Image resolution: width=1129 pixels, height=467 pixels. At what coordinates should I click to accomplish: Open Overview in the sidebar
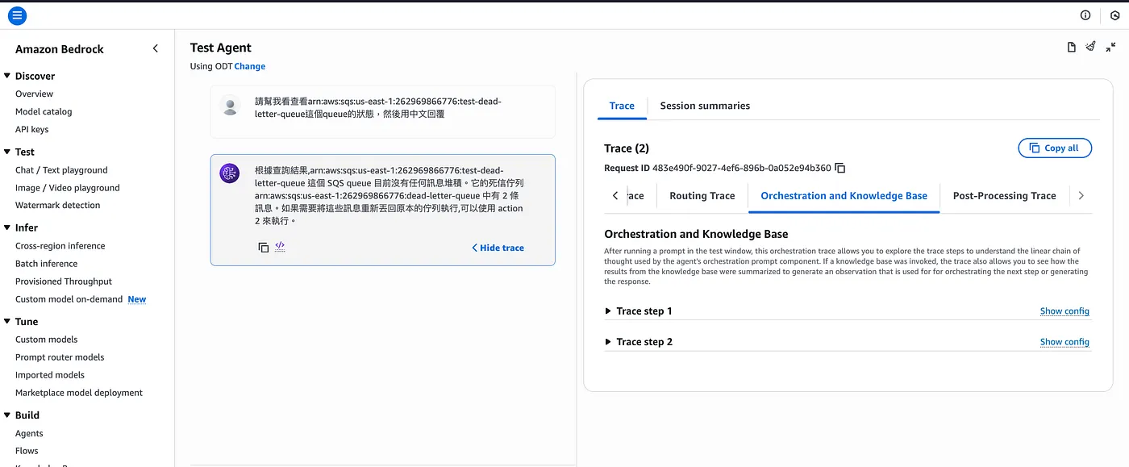34,94
